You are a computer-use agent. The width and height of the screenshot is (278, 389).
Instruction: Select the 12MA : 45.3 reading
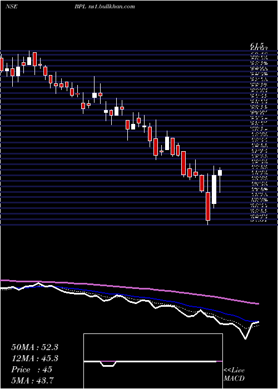(34, 358)
